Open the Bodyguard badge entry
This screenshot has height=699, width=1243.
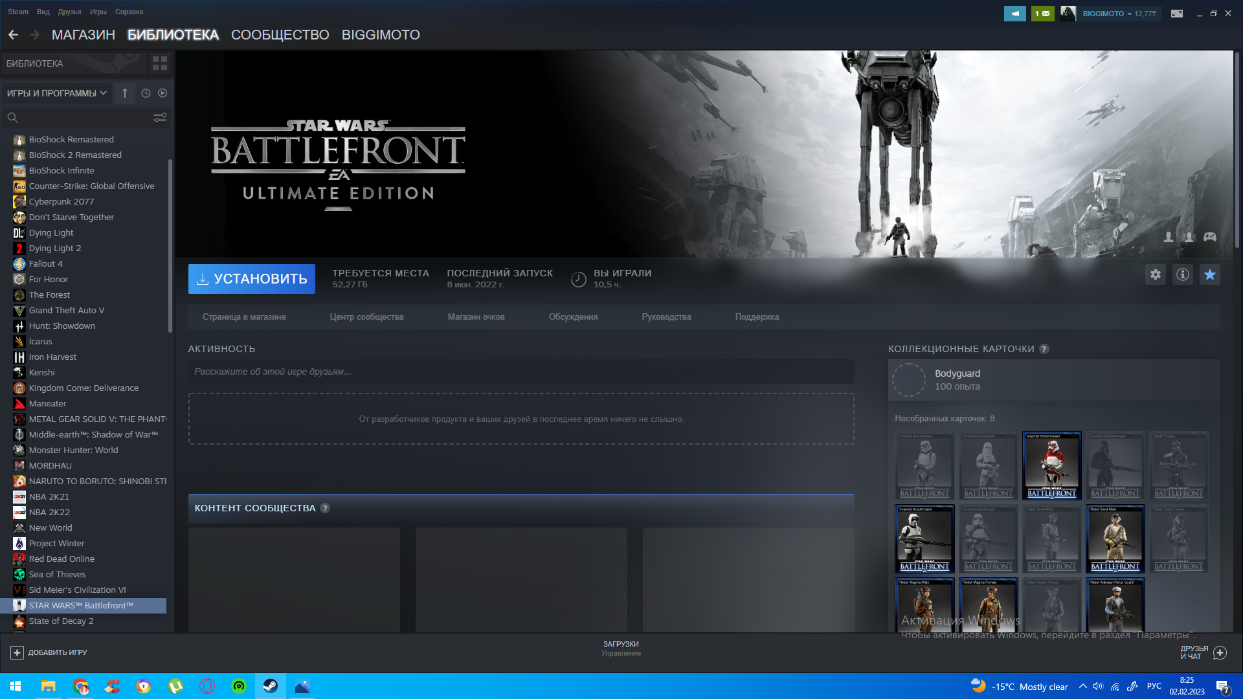(x=1054, y=380)
